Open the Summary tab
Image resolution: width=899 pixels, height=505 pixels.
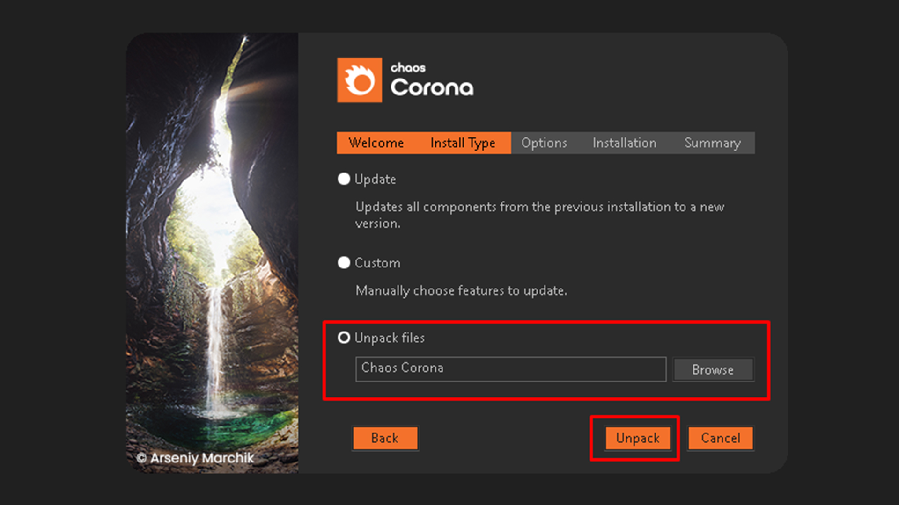(x=712, y=143)
